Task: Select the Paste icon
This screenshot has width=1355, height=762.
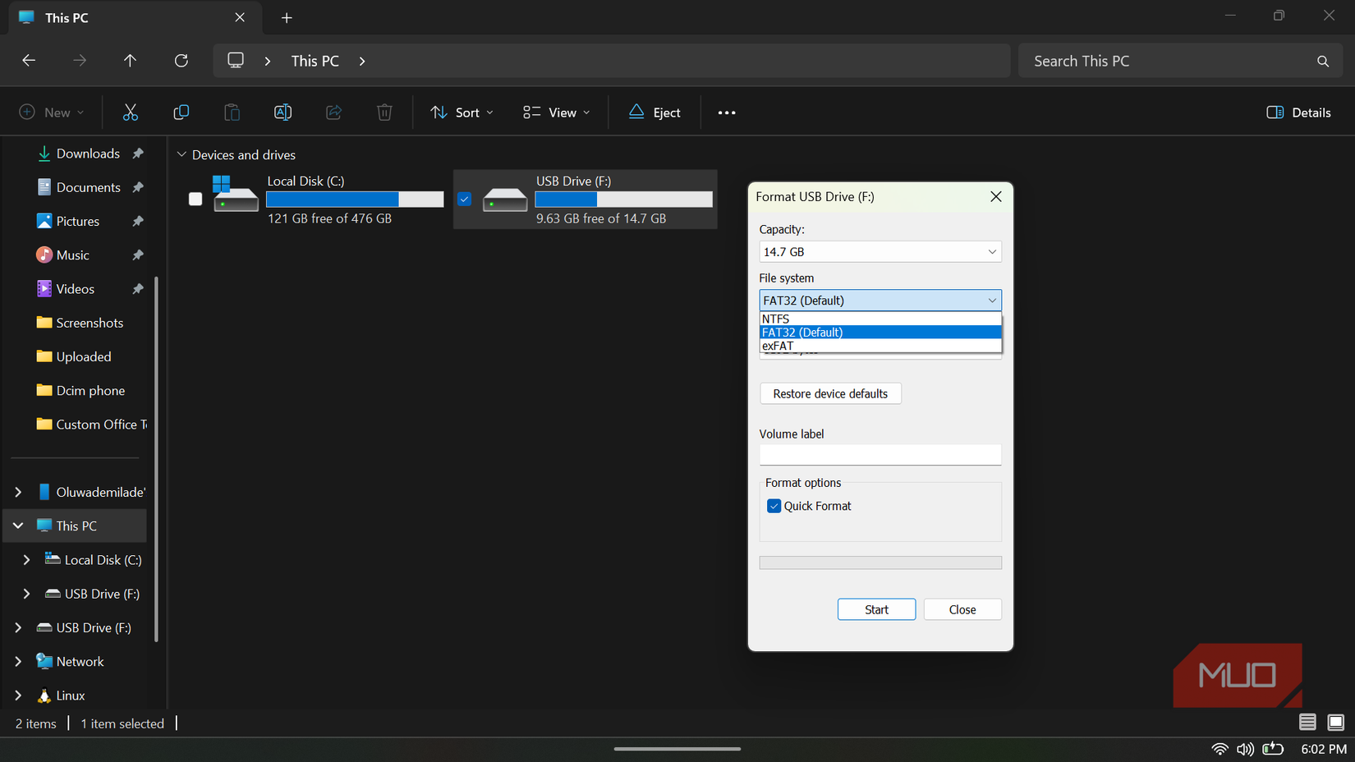Action: point(232,112)
